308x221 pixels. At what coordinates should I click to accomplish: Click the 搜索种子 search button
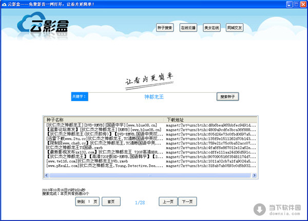227,96
